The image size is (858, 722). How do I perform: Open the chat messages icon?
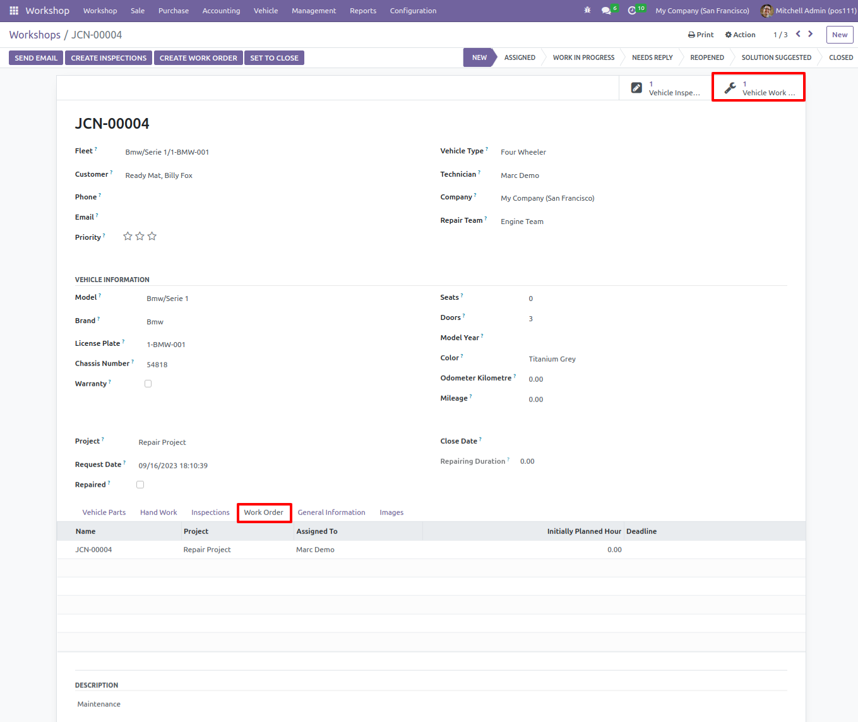click(606, 11)
